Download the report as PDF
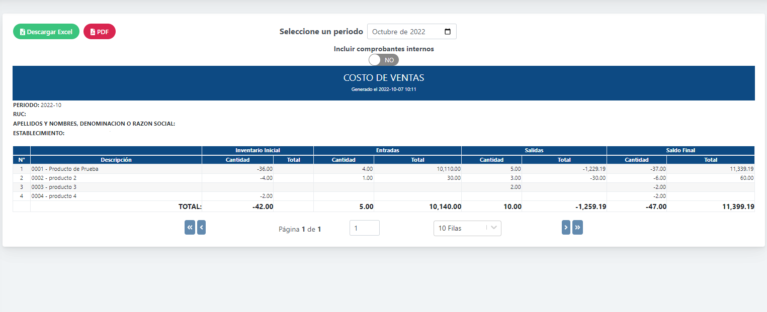This screenshot has height=312, width=767. pos(99,32)
